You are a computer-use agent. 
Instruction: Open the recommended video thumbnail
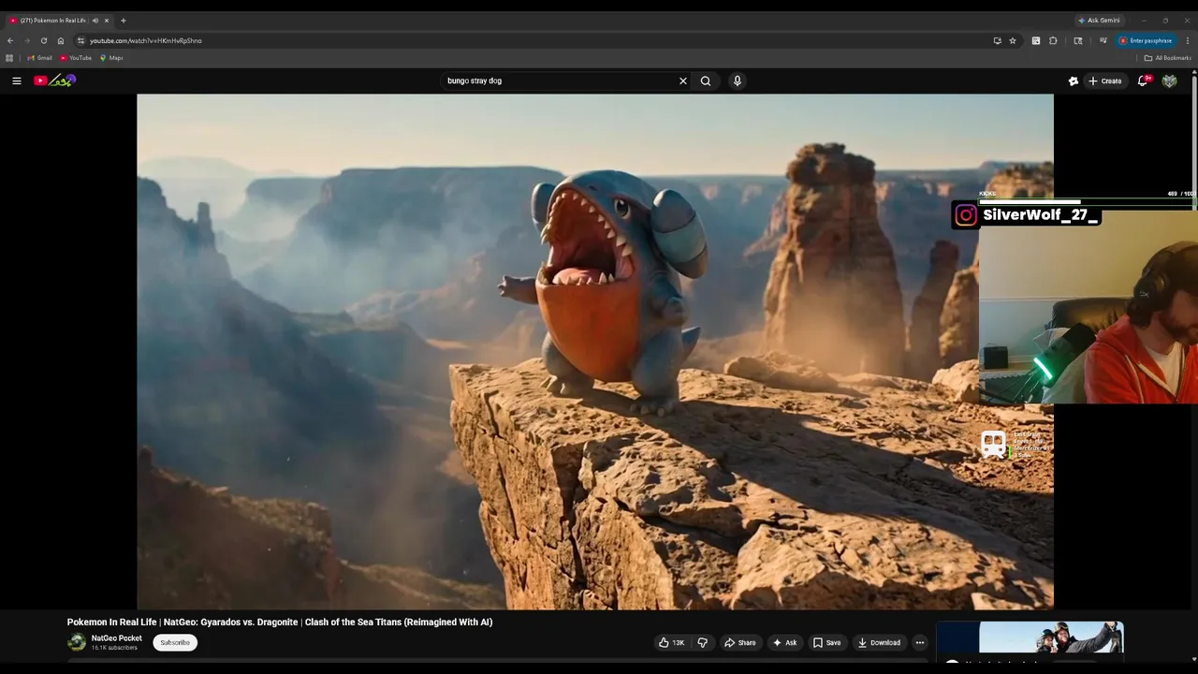click(1030, 637)
